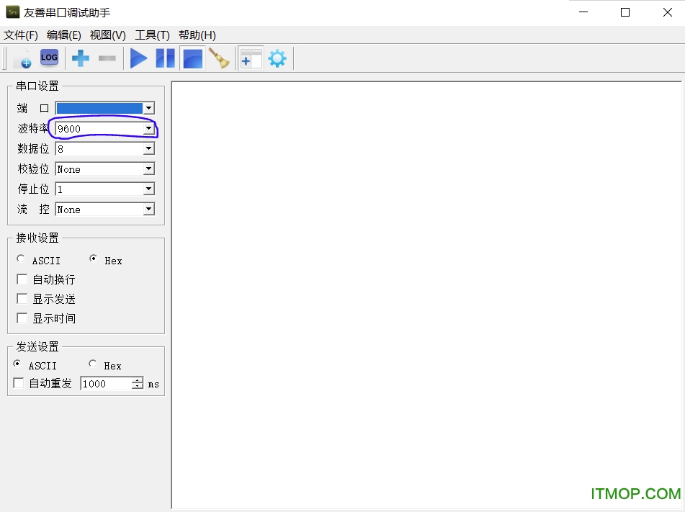This screenshot has width=685, height=512.
Task: Open the 校验位 parity dropdown
Action: pyautogui.click(x=148, y=169)
